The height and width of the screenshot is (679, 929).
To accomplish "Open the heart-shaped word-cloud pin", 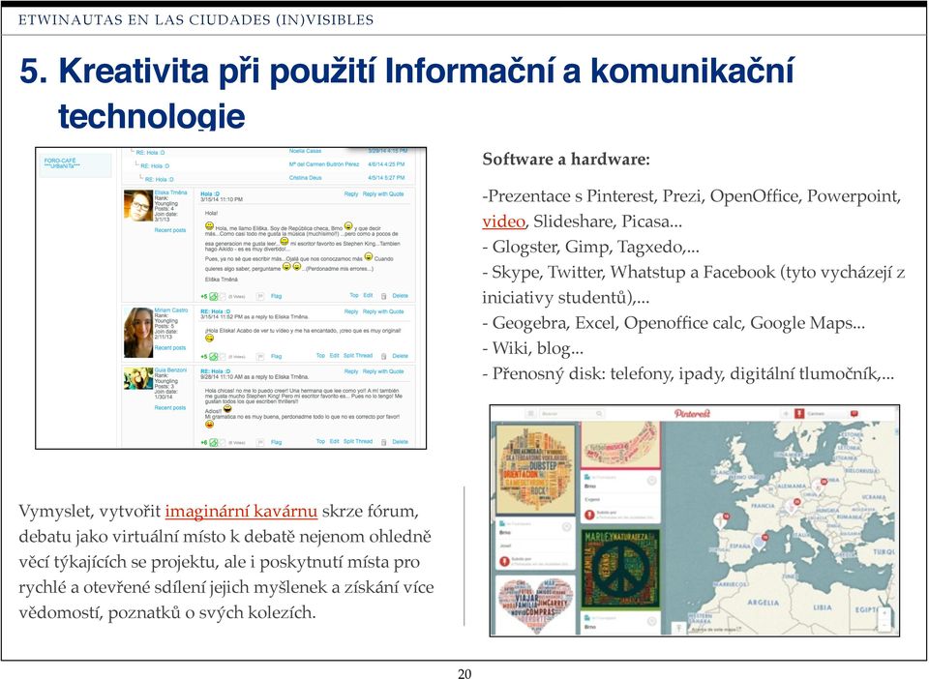I will tap(536, 605).
